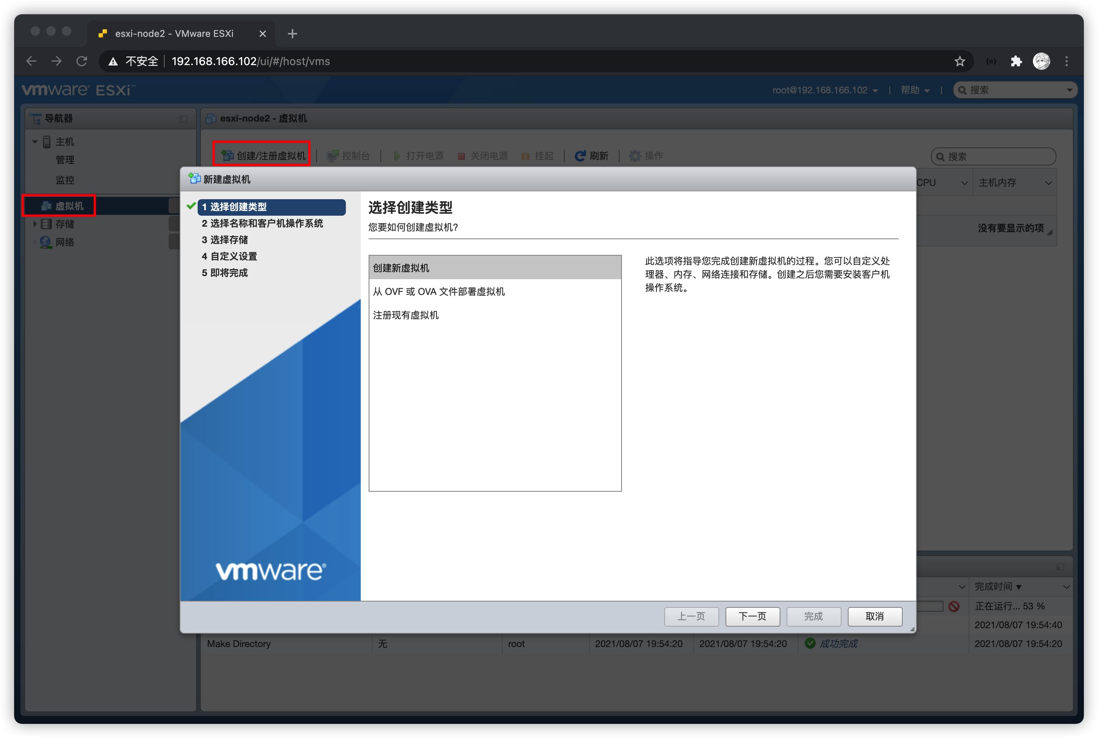Screen dimensions: 1098x738
Task: Click the task progress bar
Action: point(929,606)
